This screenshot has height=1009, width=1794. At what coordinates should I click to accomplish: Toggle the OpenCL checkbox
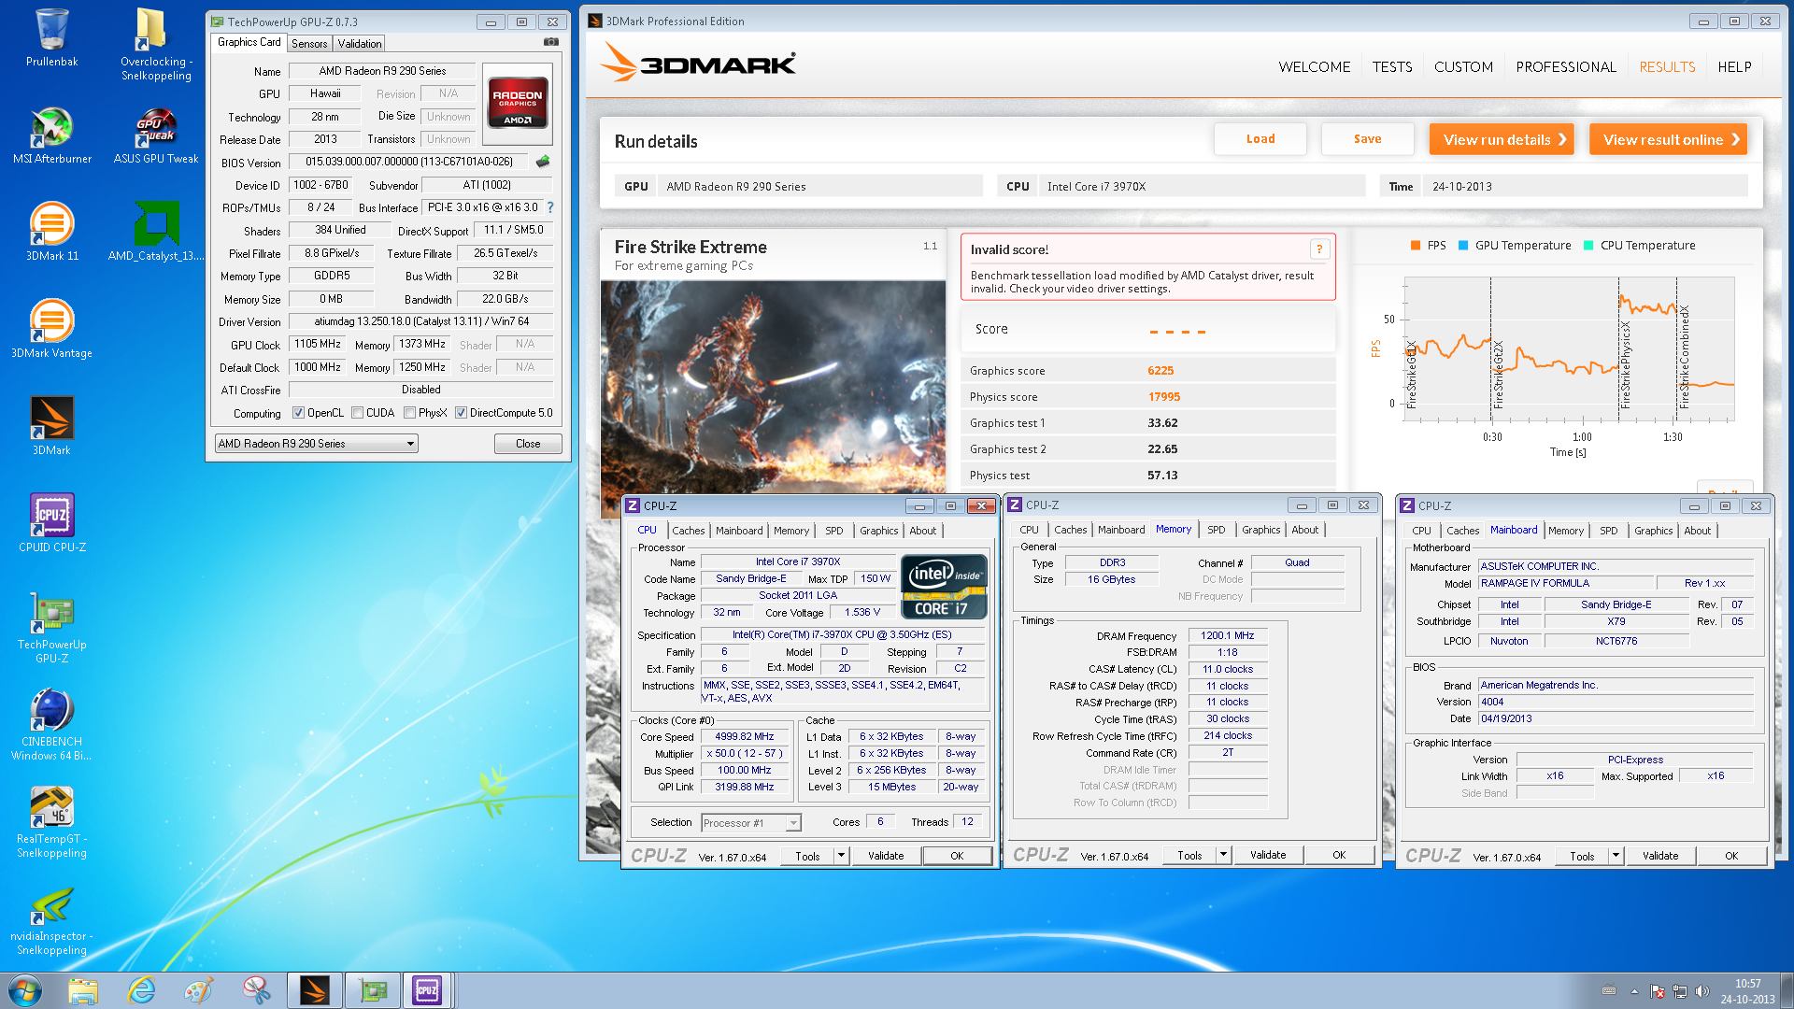coord(298,413)
